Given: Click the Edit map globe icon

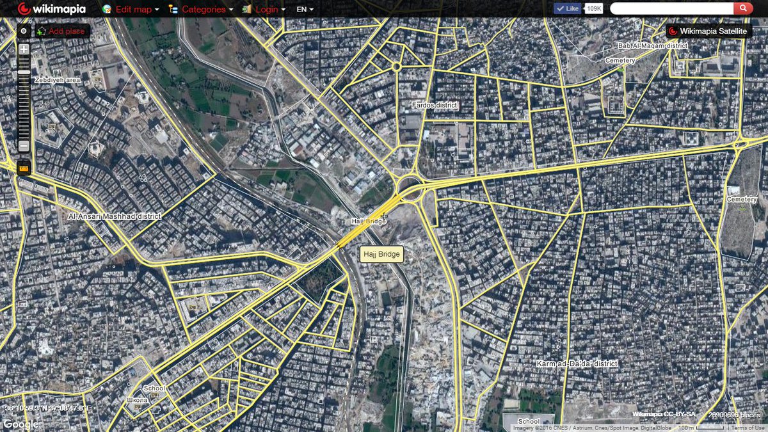Looking at the screenshot, I should point(107,9).
